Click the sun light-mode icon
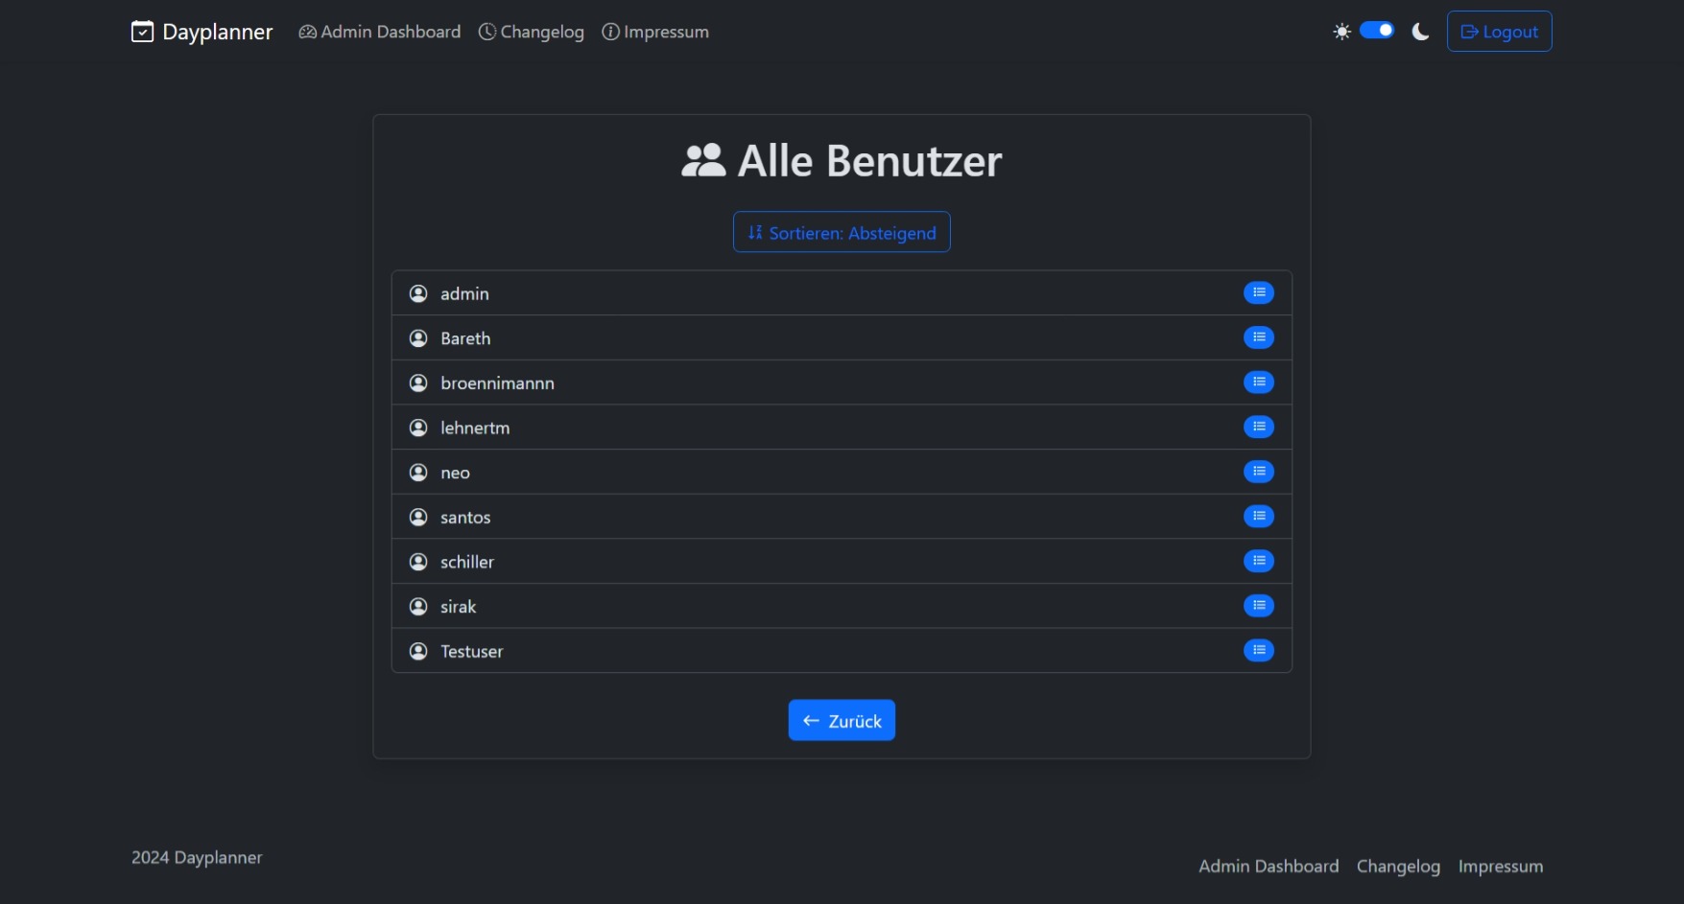The height and width of the screenshot is (904, 1684). click(x=1341, y=32)
